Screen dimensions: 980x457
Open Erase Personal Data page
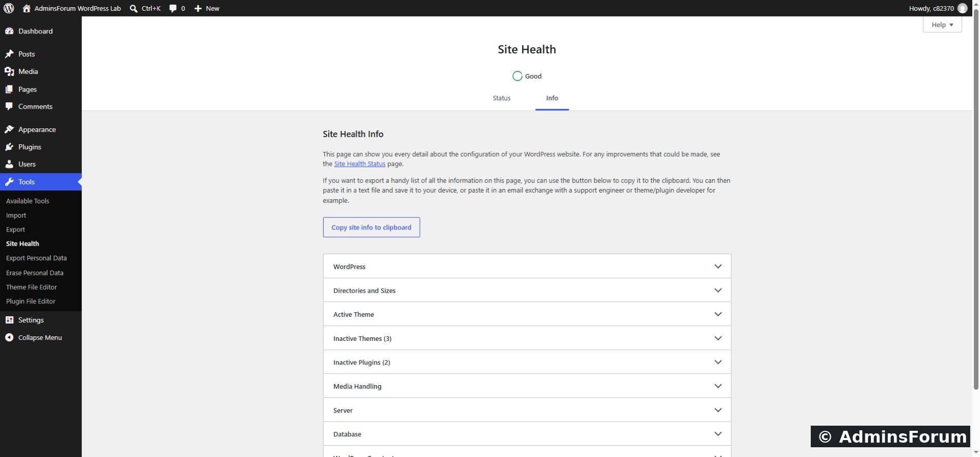coord(35,273)
